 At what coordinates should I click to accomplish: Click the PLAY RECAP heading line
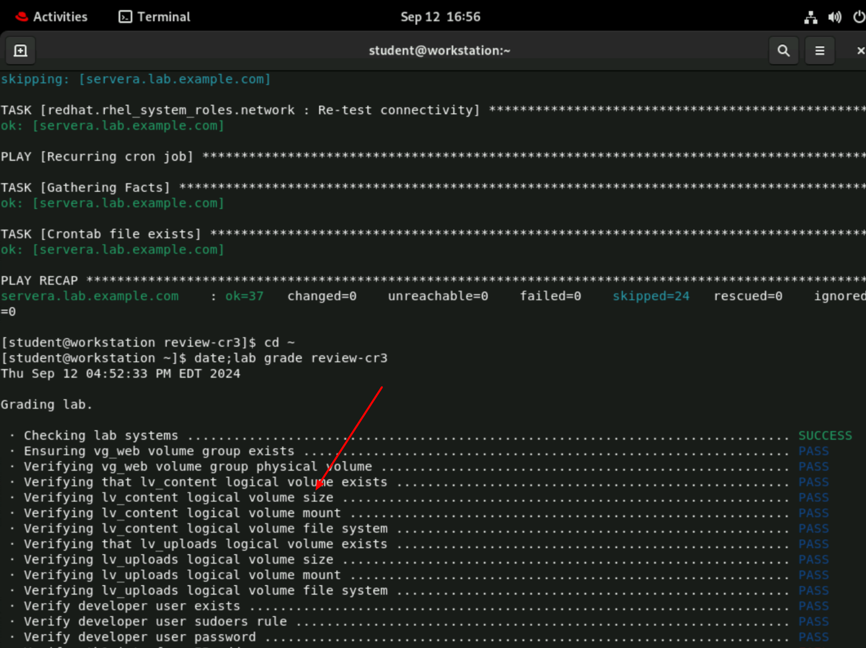click(40, 280)
